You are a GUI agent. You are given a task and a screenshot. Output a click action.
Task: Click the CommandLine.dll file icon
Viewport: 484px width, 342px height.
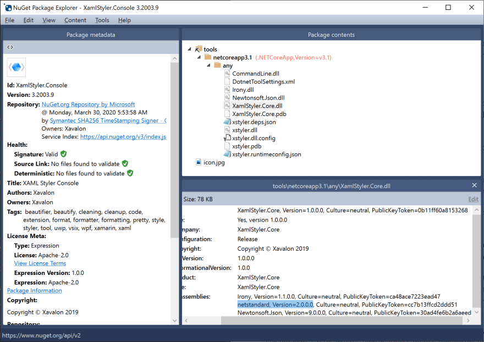click(x=227, y=73)
